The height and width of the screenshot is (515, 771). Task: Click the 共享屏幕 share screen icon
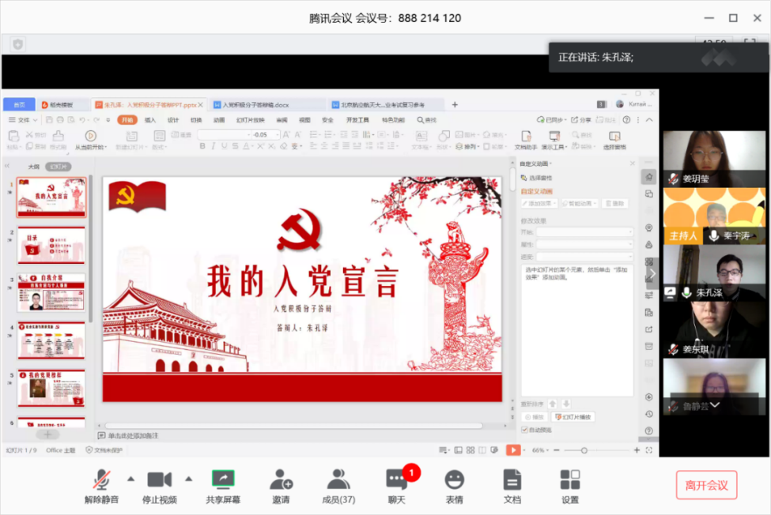223,480
